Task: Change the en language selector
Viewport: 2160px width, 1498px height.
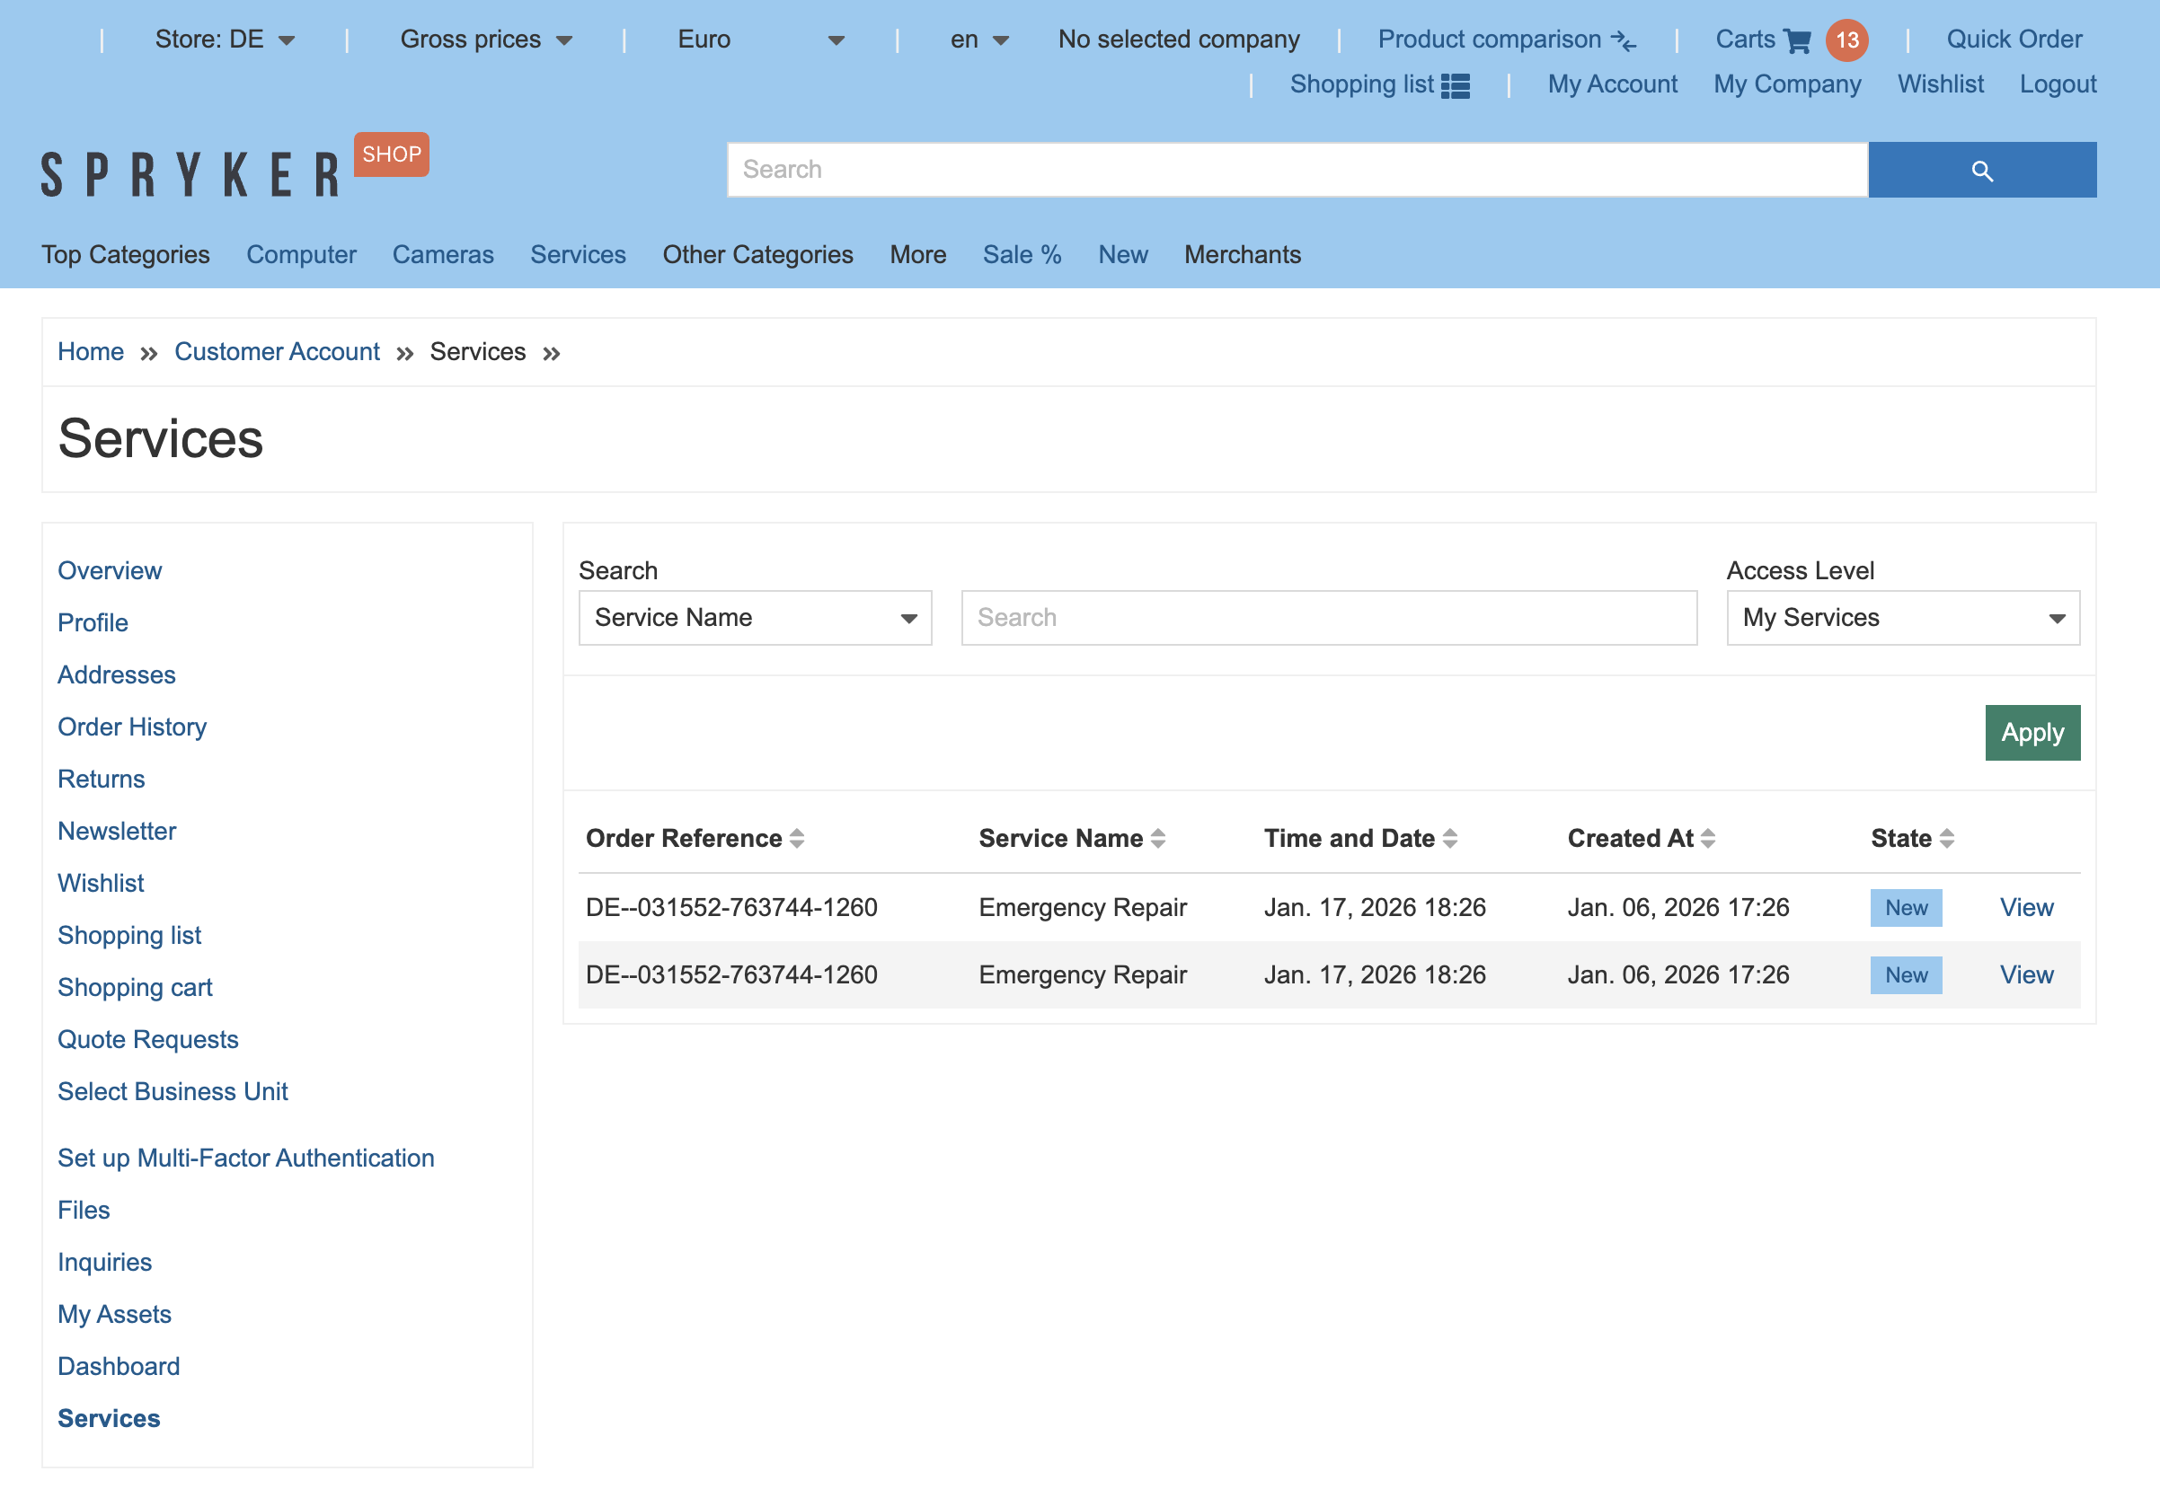Action: [x=977, y=40]
